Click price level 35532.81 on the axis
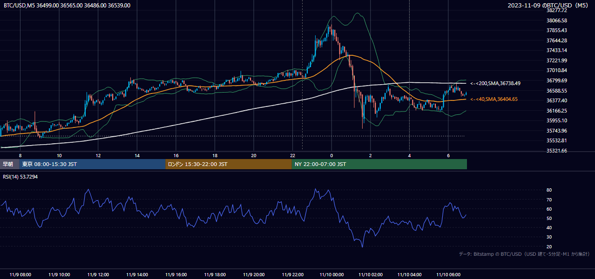Screen dimensions: 595x279 coord(556,140)
